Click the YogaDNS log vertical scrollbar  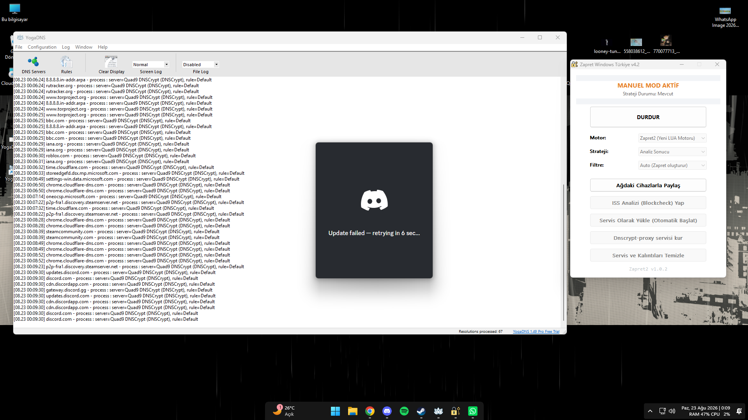point(564,253)
